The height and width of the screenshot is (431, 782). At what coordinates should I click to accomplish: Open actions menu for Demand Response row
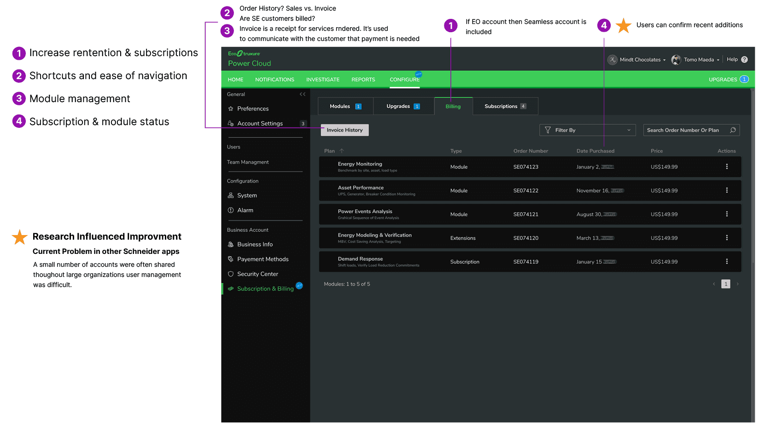click(x=727, y=261)
